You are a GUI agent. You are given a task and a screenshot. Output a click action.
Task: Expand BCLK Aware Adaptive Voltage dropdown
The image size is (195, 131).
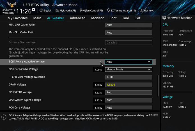click(129, 62)
